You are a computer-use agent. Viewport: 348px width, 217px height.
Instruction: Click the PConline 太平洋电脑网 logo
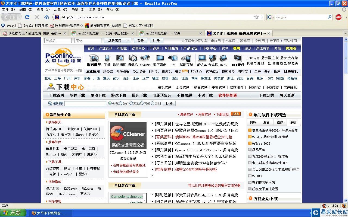pyautogui.click(x=64, y=56)
